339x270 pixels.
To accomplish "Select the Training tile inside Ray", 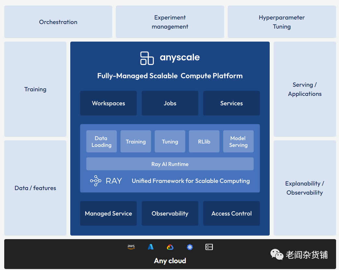I will click(x=136, y=141).
